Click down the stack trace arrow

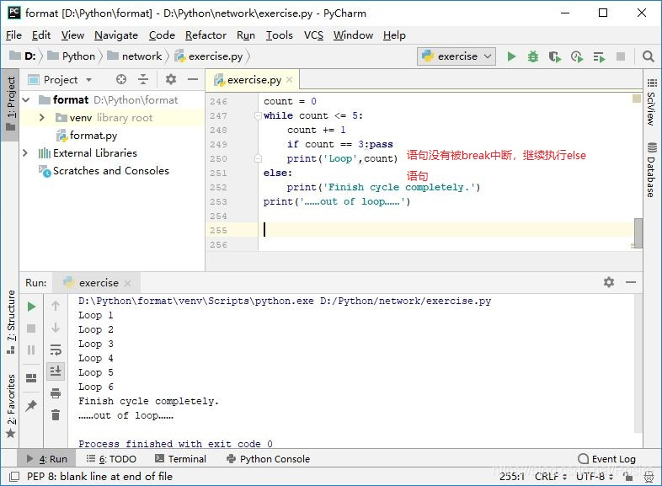[56, 328]
